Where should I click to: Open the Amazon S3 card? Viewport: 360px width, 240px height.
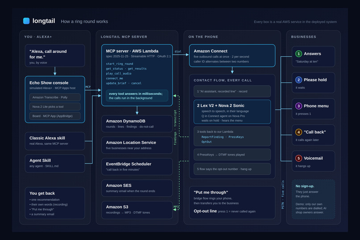coord(137,210)
